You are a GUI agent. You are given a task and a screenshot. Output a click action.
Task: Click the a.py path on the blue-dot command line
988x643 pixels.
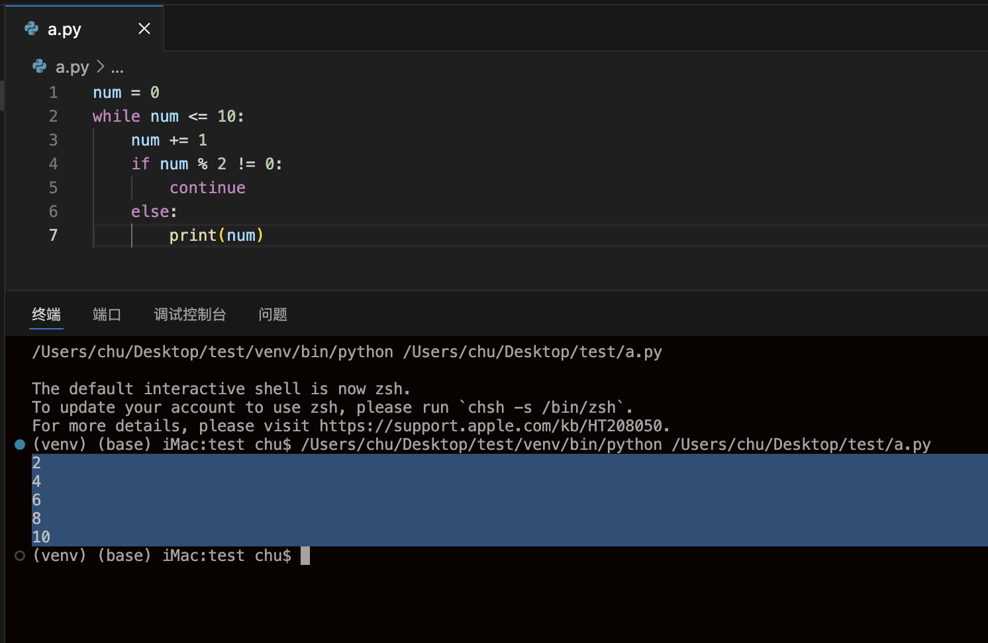[x=801, y=445]
